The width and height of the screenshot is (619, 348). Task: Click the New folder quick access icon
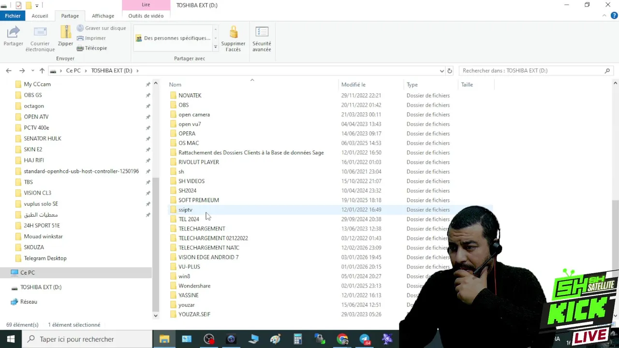[29, 5]
